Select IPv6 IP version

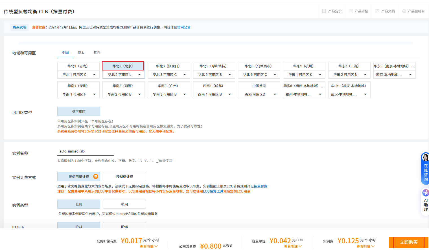click(x=124, y=226)
